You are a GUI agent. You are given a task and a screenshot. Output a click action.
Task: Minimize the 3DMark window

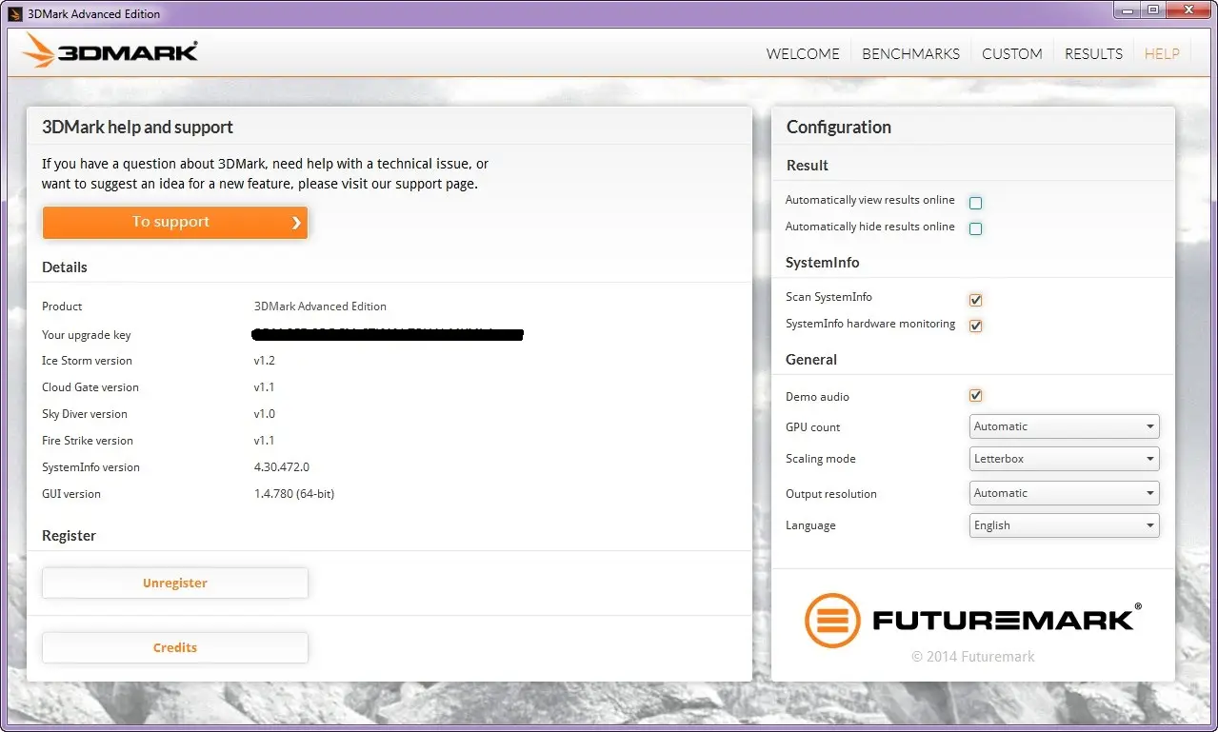[1128, 10]
